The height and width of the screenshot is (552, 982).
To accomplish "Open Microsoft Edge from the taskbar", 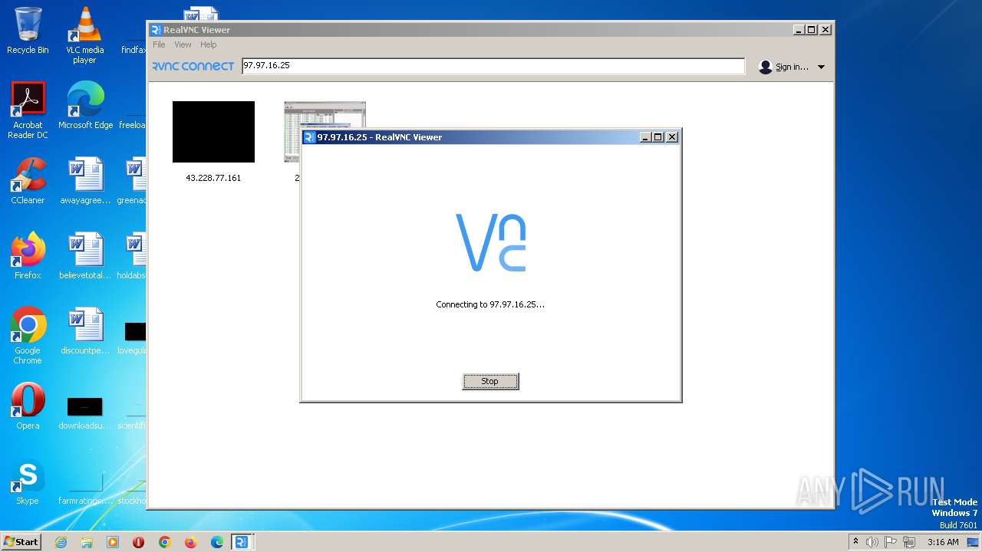I will coord(216,542).
